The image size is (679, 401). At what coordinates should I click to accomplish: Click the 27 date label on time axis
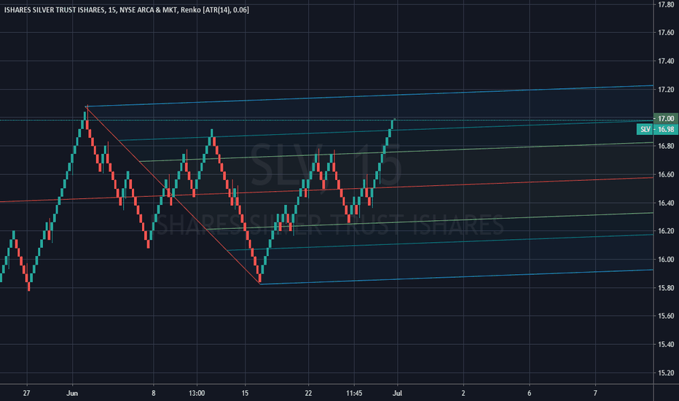click(27, 393)
